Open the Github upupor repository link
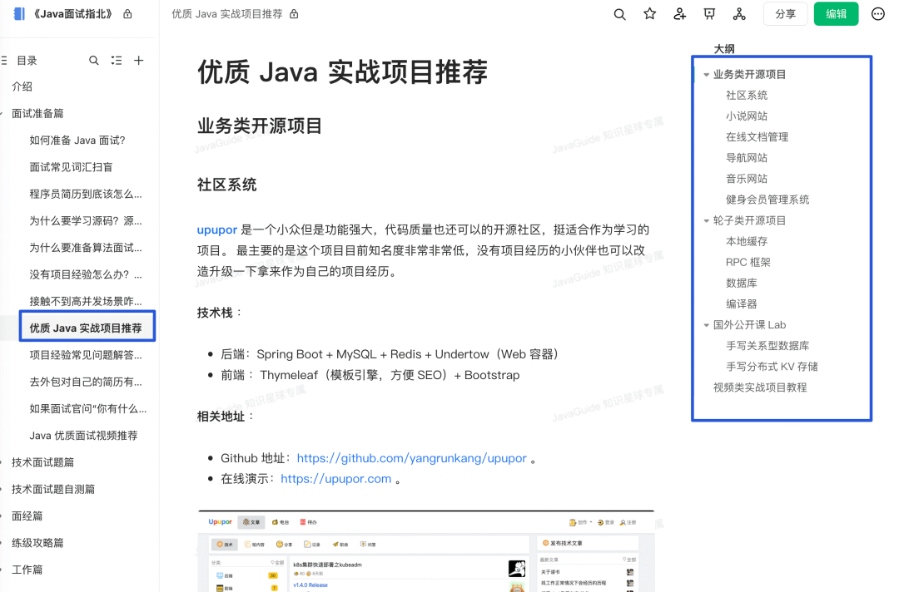The height and width of the screenshot is (592, 899). point(411,458)
